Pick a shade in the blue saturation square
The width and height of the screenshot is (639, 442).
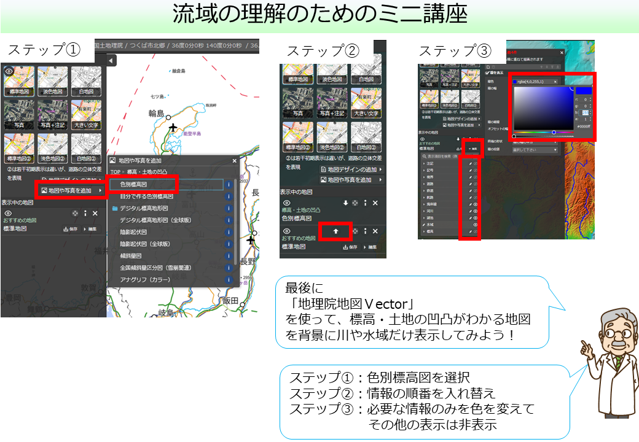(544, 108)
